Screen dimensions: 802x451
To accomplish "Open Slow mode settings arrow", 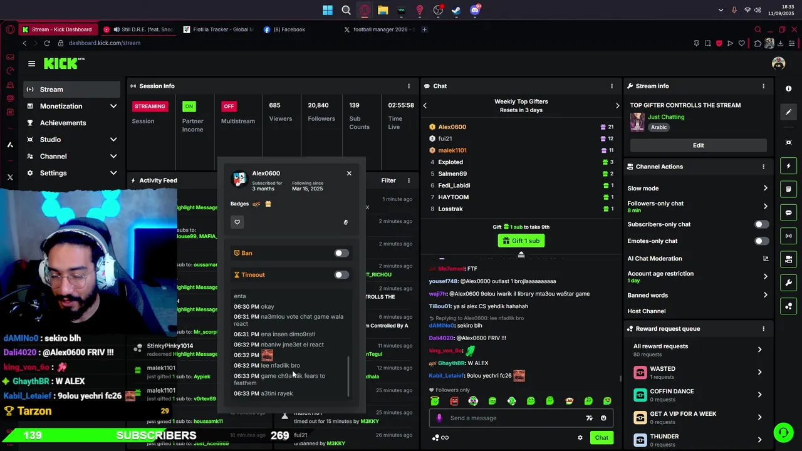I will tap(765, 189).
